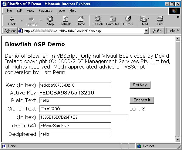The height and width of the screenshot is (150, 182).
Task: Click the Internet zone globe icon
Action: [x=139, y=146]
